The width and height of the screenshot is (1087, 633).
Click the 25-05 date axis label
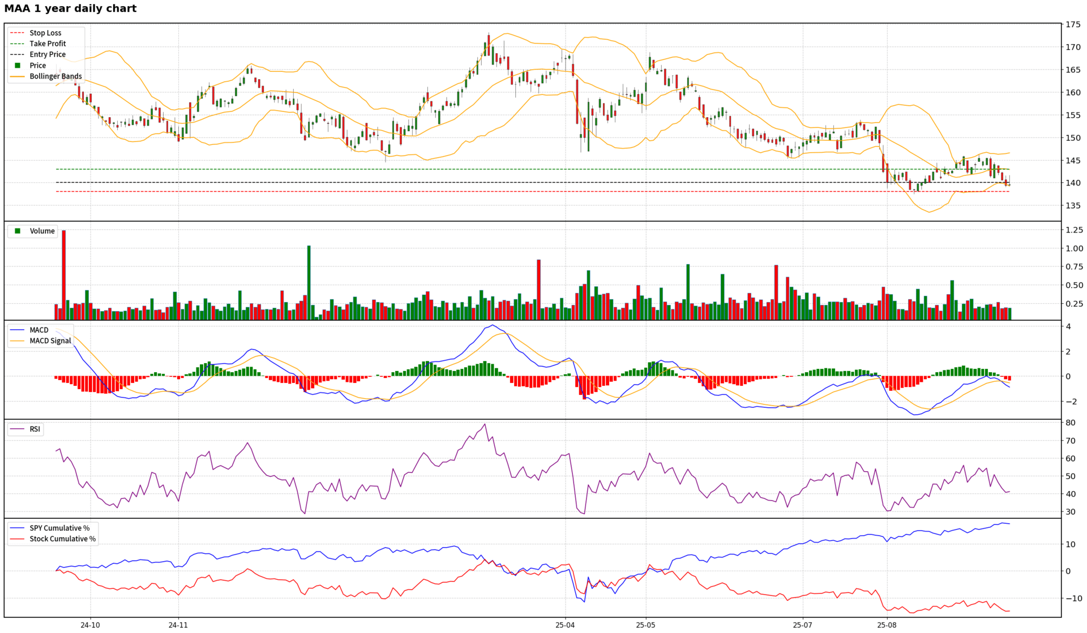coord(645,625)
